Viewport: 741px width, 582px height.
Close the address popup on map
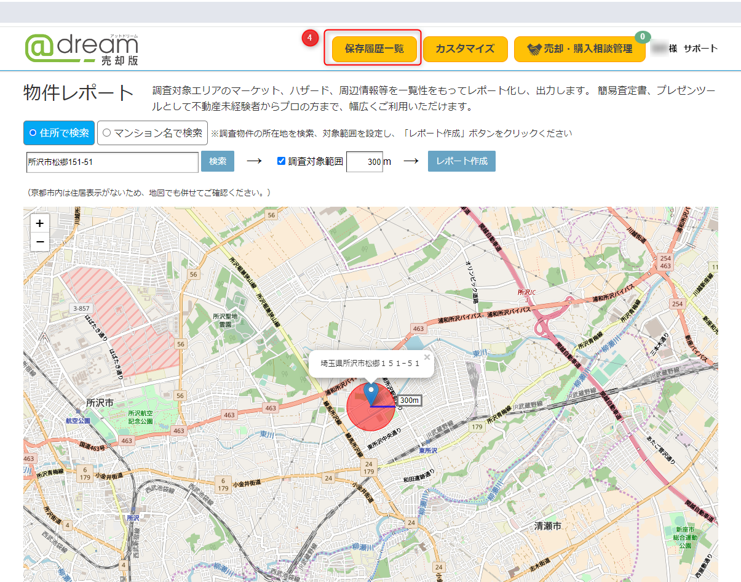tap(427, 357)
